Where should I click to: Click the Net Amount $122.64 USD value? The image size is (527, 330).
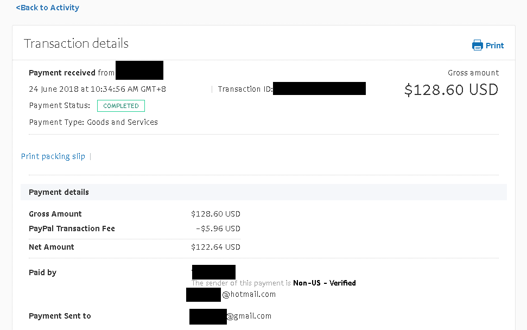(216, 247)
